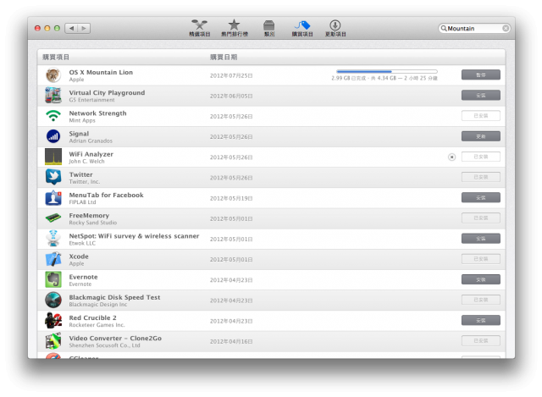Open the Network Strength title
Screen dimensions: 542x397
[x=97, y=113]
